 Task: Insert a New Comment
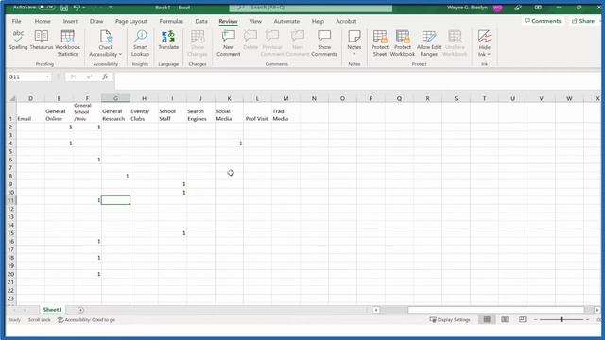[229, 43]
